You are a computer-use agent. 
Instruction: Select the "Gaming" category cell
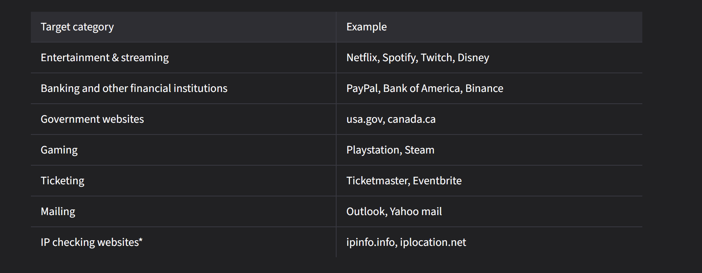(x=59, y=150)
